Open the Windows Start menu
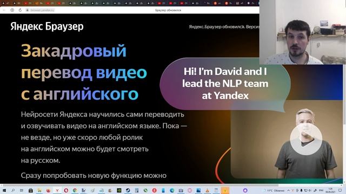Screen dimensions: 346x194 pyautogui.click(x=4, y=190)
